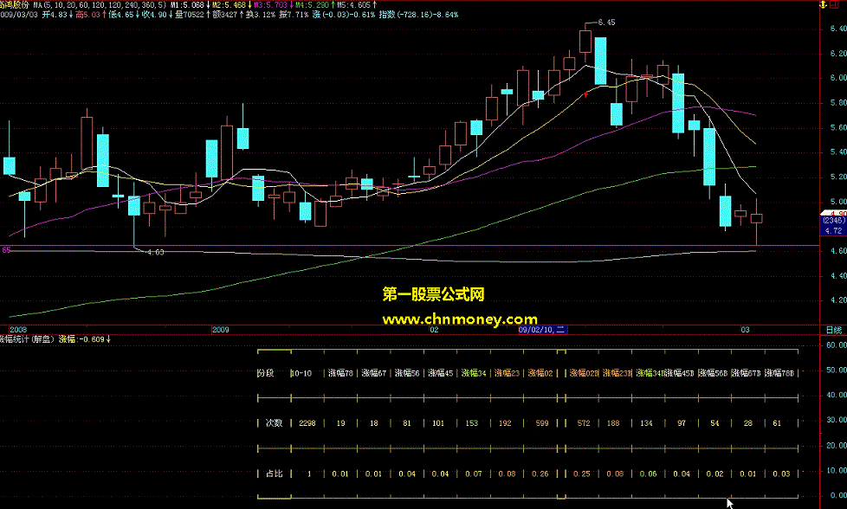Click the count cell showing 572
The image size is (847, 509).
584,423
